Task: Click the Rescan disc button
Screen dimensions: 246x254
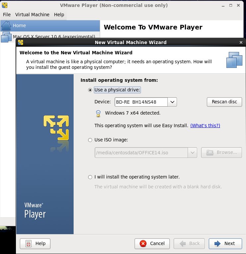Action: tap(224, 102)
